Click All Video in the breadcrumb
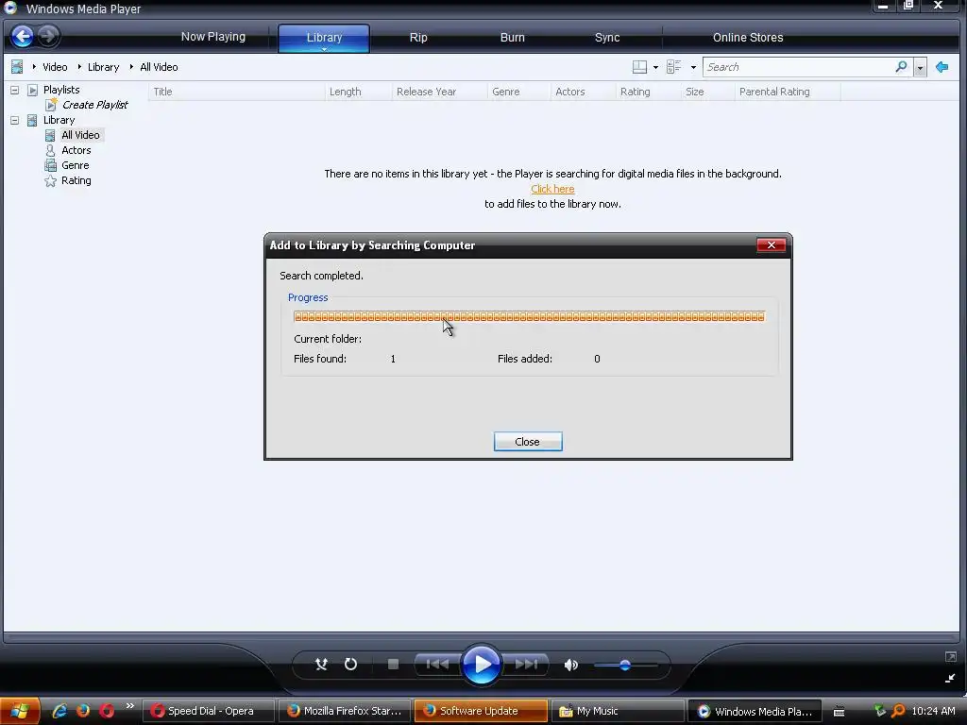This screenshot has width=967, height=725. point(159,67)
